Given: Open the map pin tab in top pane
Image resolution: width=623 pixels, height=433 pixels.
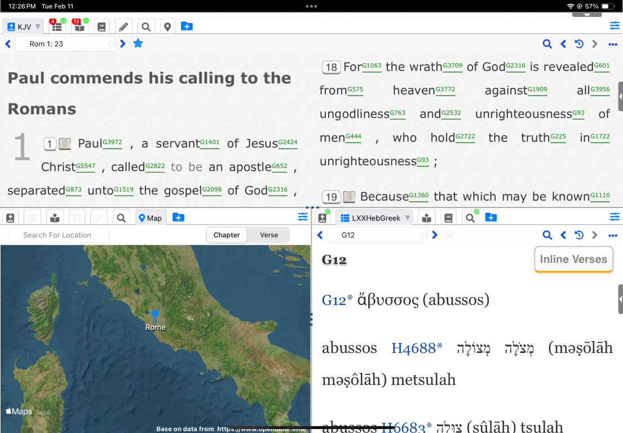Looking at the screenshot, I should (167, 26).
